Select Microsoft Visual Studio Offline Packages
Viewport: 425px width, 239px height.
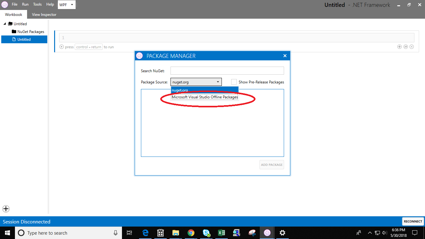[x=205, y=97]
